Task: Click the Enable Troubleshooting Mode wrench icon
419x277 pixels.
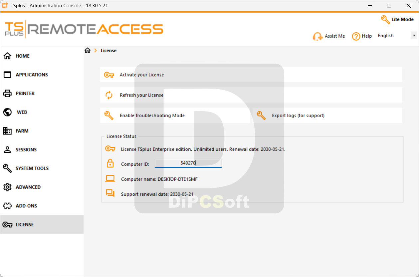Action: pos(109,116)
